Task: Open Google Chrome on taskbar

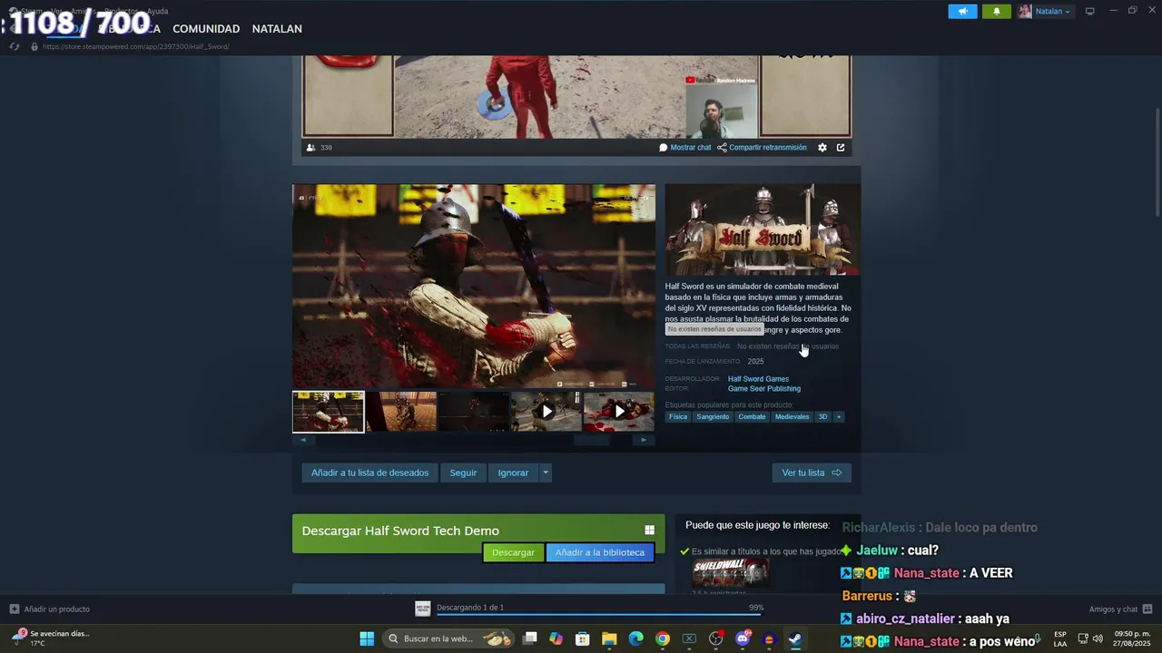Action: [x=663, y=638]
